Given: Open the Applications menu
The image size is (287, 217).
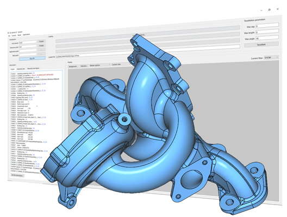Looking at the screenshot, I should pyautogui.click(x=26, y=35).
